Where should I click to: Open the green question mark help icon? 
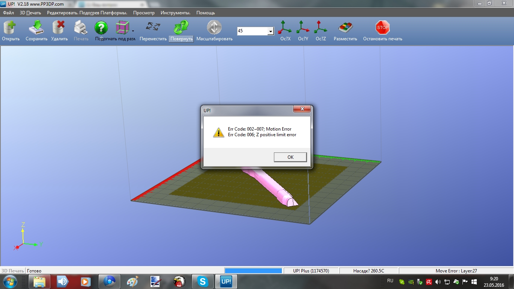click(x=101, y=28)
